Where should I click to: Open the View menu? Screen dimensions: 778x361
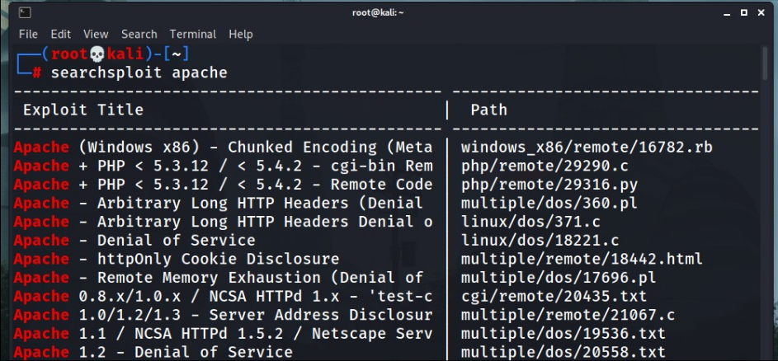96,34
